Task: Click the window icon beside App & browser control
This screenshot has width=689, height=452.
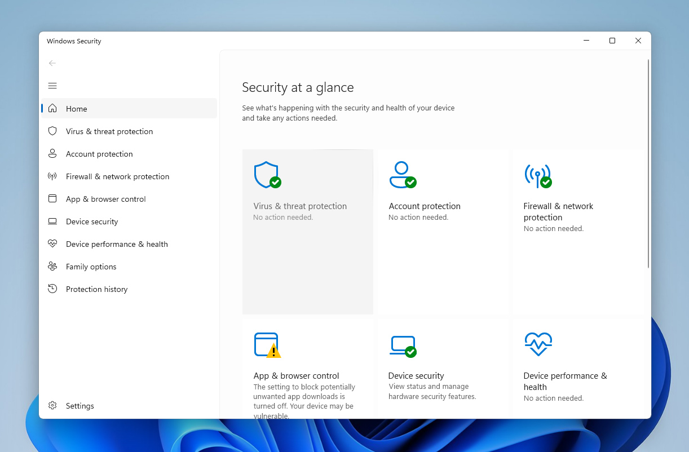Action: [x=52, y=198]
